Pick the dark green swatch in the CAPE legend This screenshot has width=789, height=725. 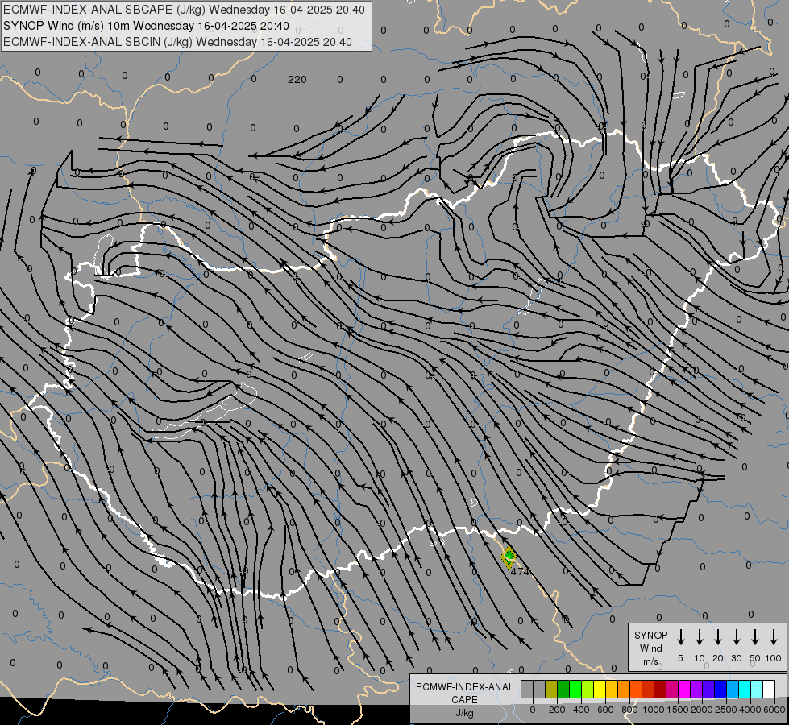tap(563, 689)
